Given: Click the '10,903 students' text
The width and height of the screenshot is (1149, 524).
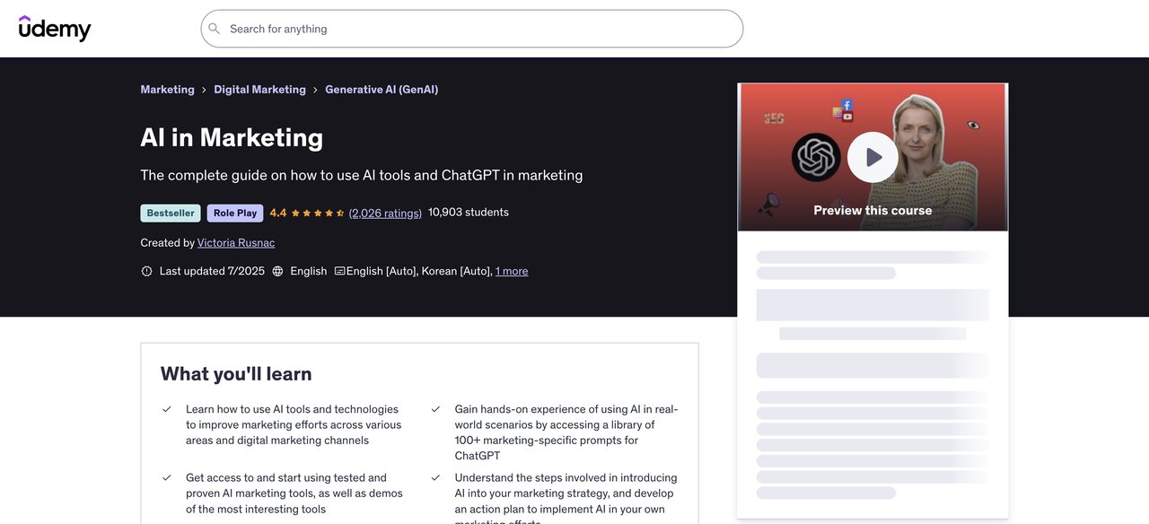Looking at the screenshot, I should (469, 213).
